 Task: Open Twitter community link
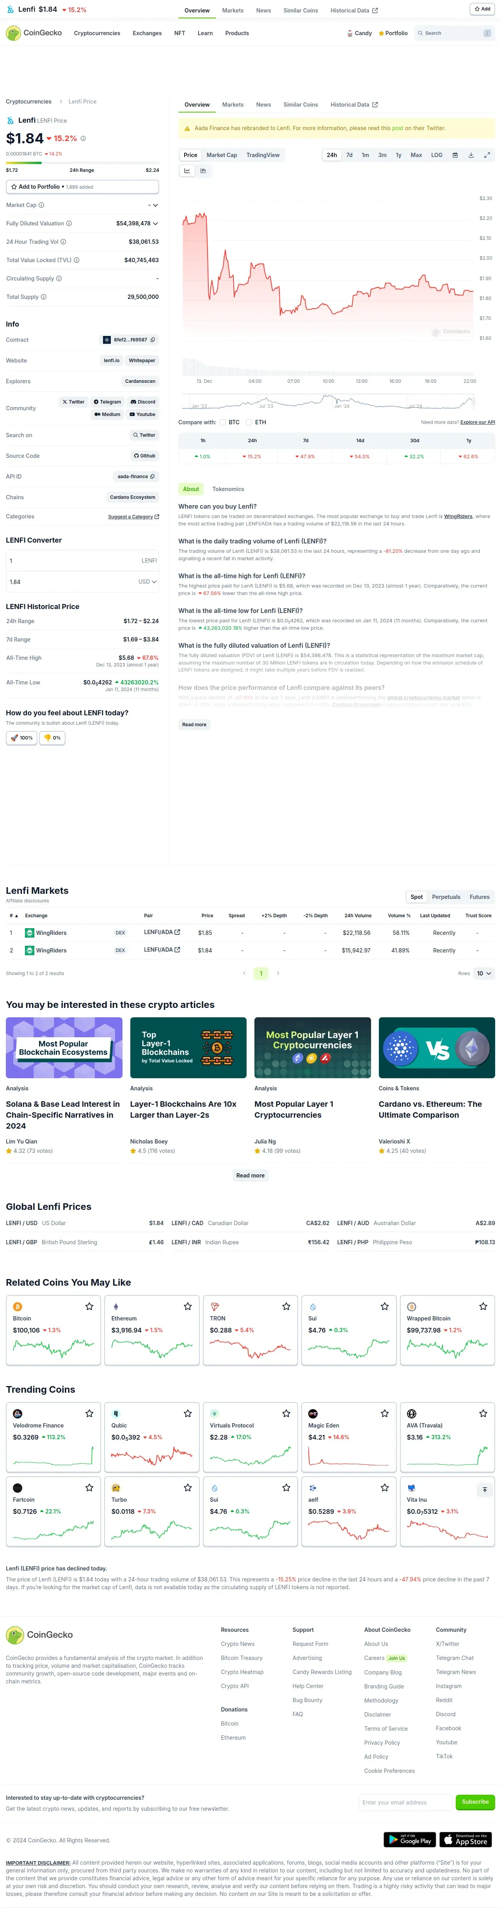coord(73,402)
